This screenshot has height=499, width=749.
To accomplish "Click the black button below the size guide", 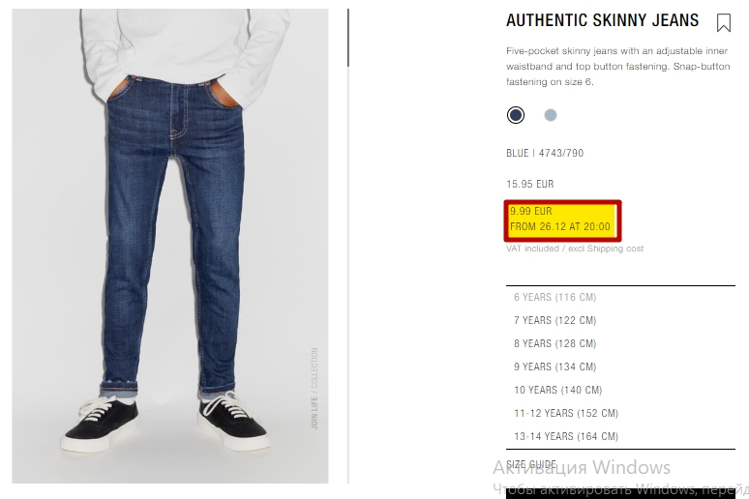I will [x=620, y=494].
